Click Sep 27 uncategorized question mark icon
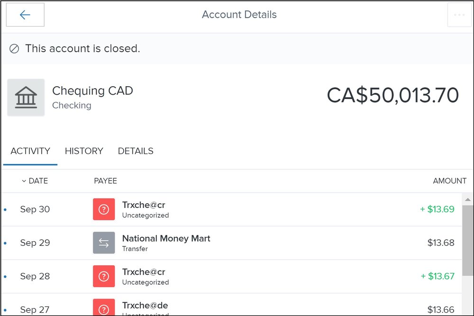The image size is (474, 316). click(x=104, y=307)
